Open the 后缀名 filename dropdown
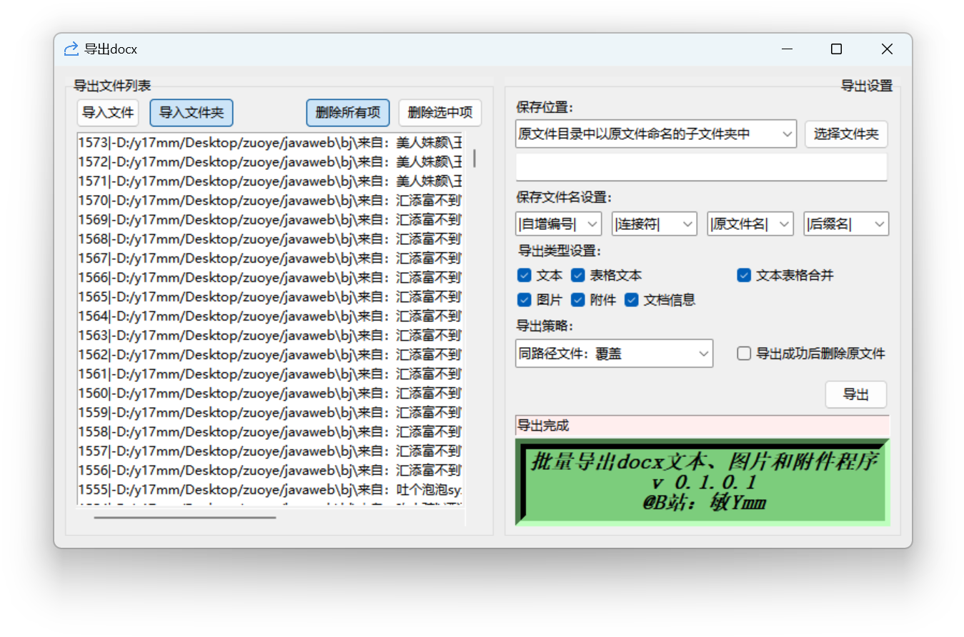 pos(846,224)
